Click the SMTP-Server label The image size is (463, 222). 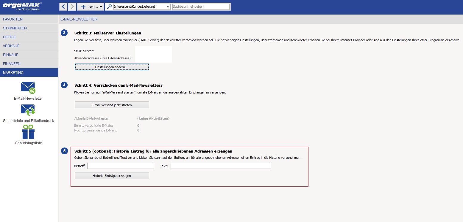84,51
